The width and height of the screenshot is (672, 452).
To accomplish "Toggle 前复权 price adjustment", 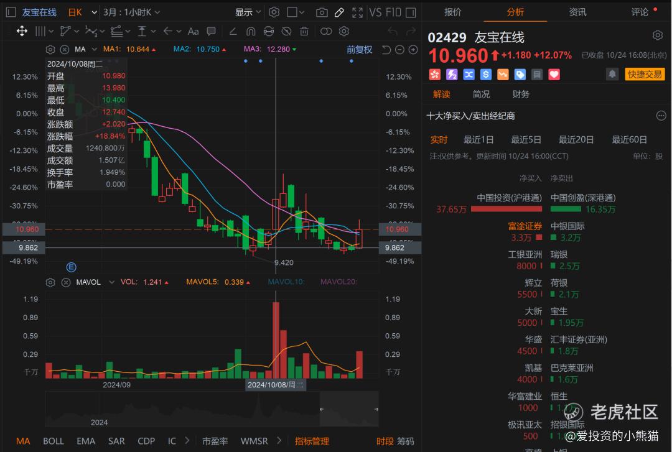I will pyautogui.click(x=359, y=50).
